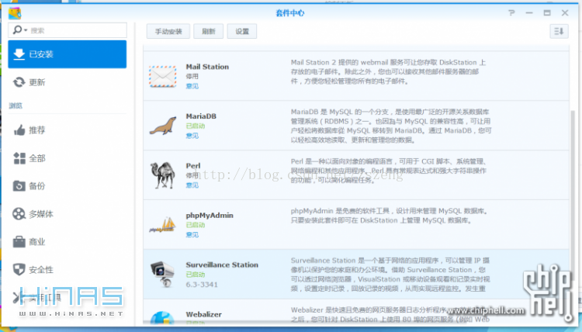Click the 意见 feedback link under Mail Station
582x332 pixels.
[192, 86]
